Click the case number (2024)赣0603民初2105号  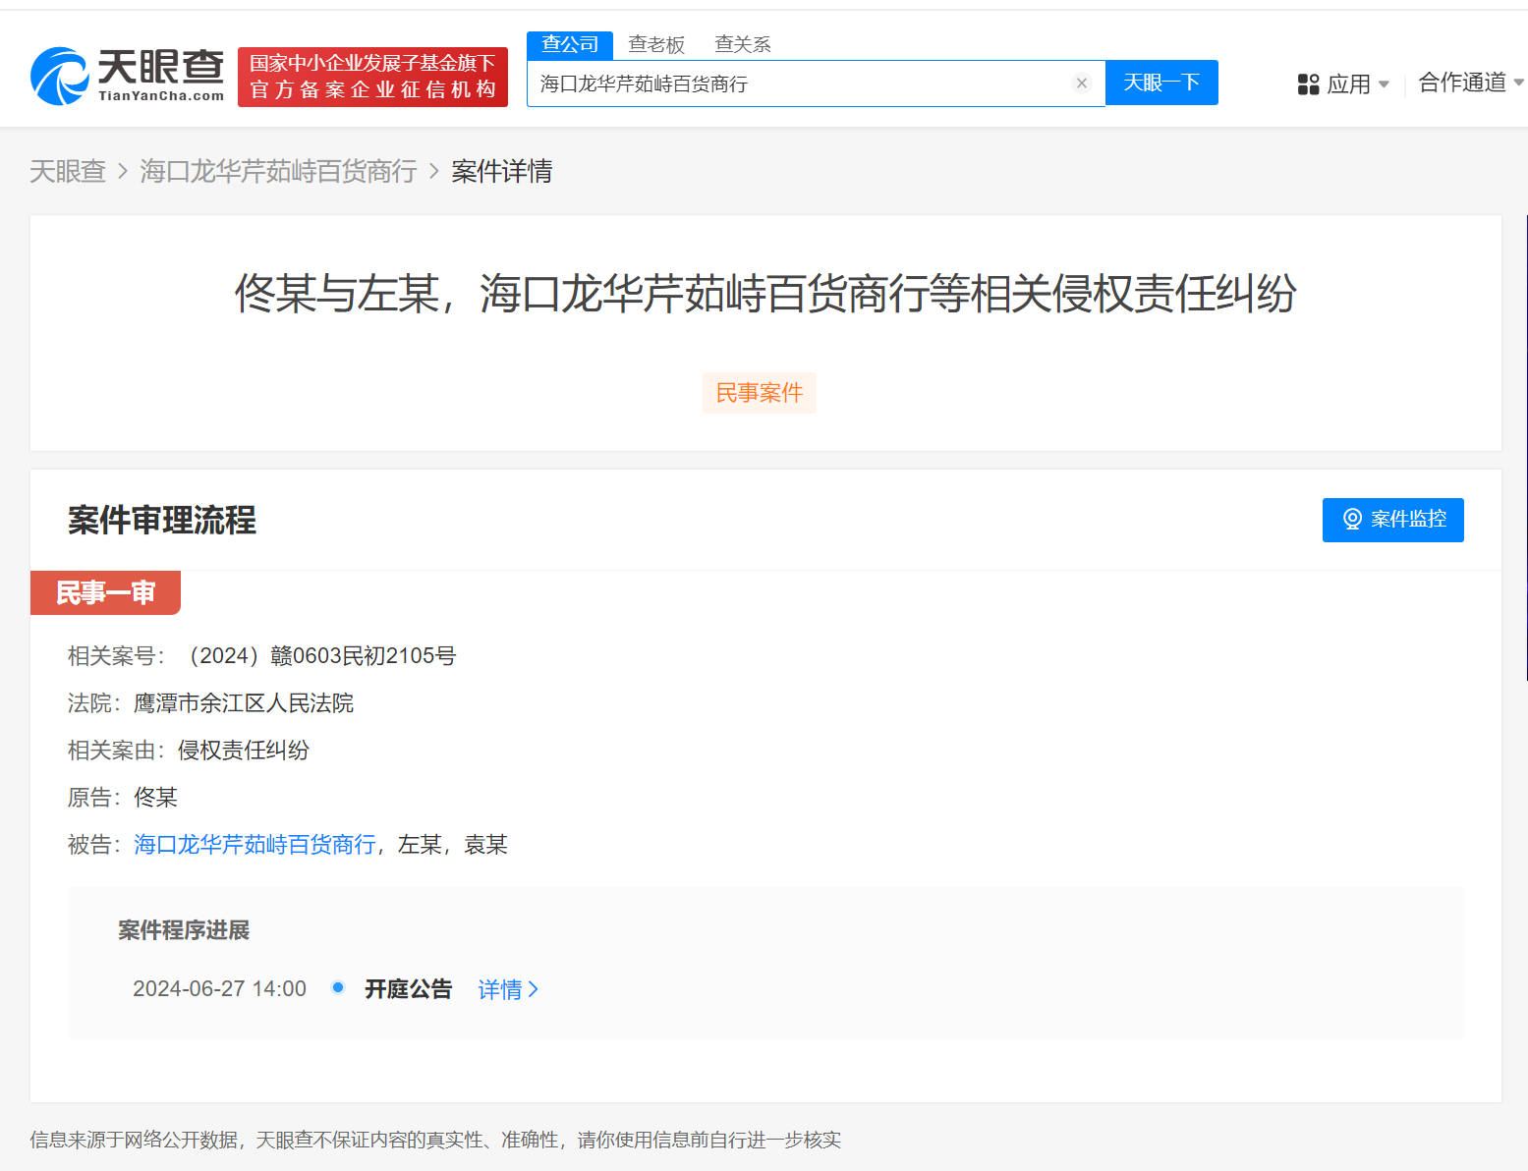(x=319, y=656)
